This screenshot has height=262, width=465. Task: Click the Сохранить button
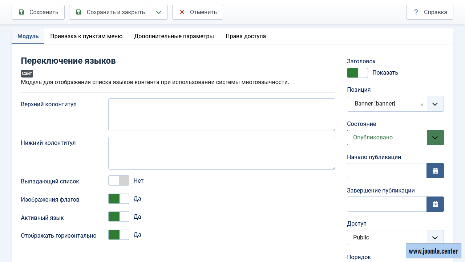38,12
